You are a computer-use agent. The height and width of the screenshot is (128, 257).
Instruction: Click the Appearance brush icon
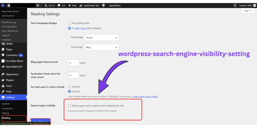3,74
